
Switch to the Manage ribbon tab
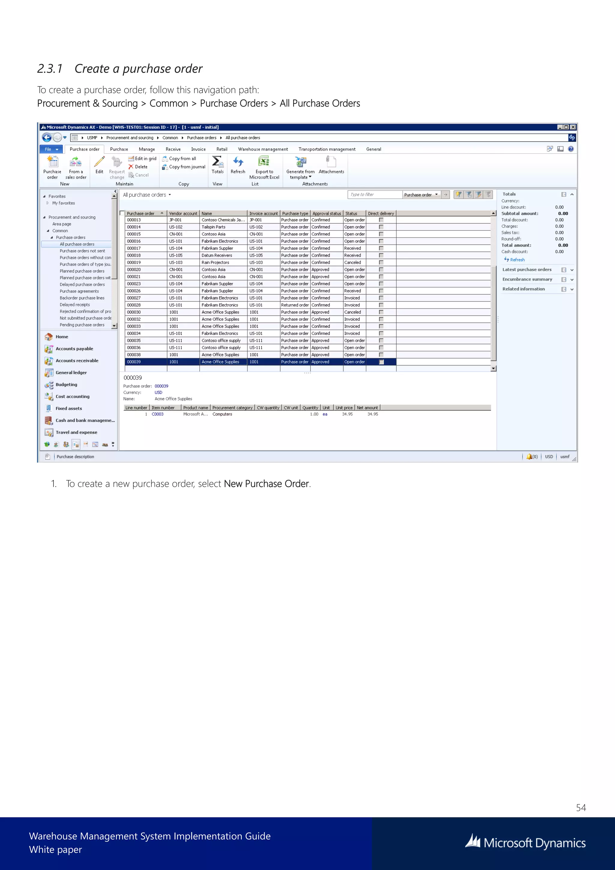pyautogui.click(x=147, y=149)
